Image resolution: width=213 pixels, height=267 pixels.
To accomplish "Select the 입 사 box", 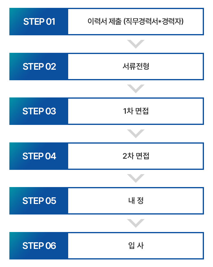I will pyautogui.click(x=136, y=246).
